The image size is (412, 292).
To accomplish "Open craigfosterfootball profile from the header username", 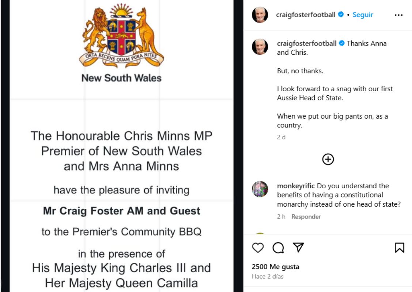I will (x=306, y=15).
